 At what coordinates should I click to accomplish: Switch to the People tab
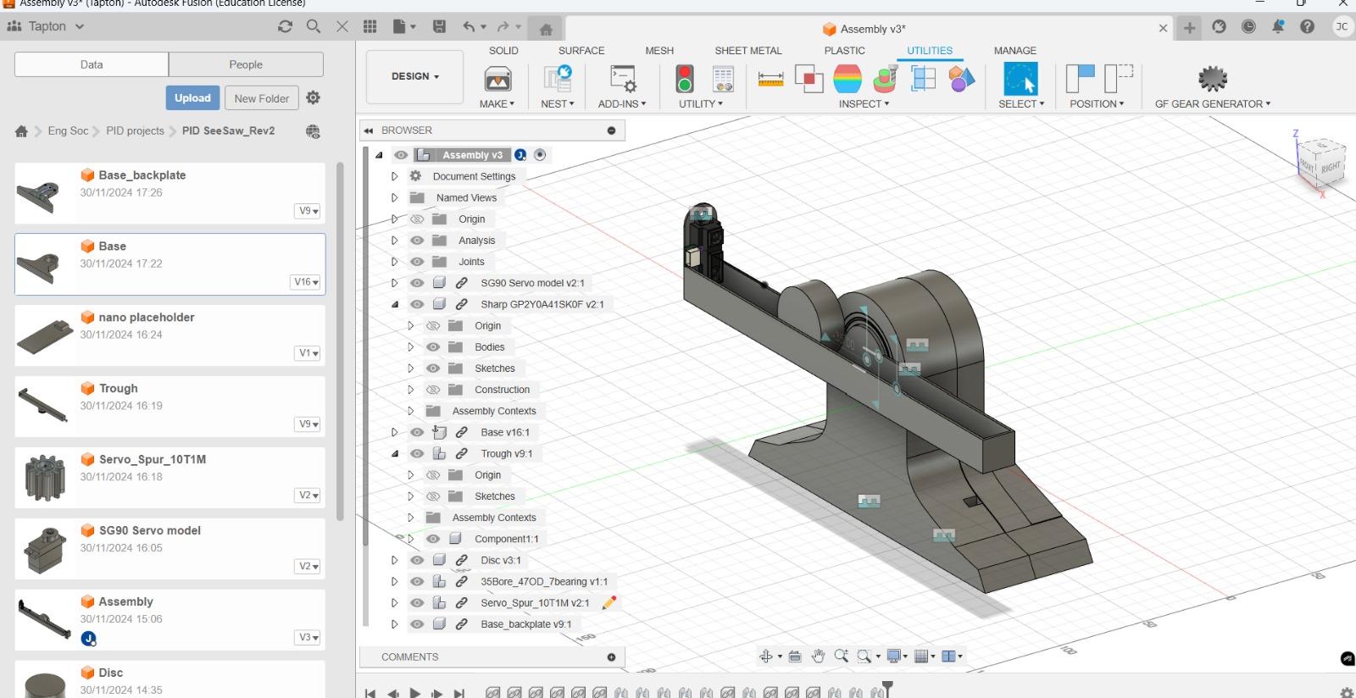pos(246,64)
